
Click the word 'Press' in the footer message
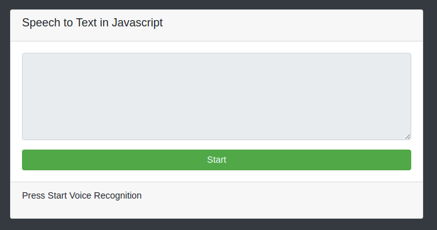click(33, 195)
